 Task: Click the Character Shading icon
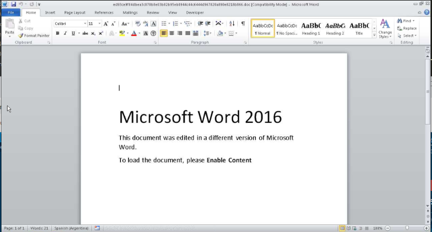146,33
